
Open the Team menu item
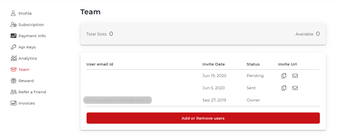point(24,70)
